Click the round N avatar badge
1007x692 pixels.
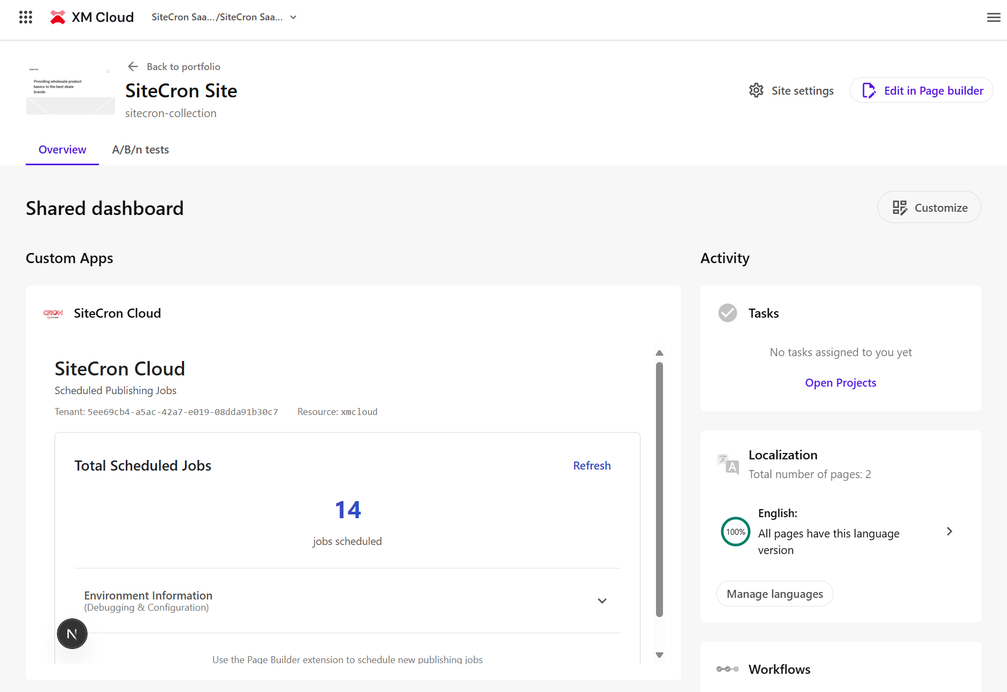point(72,634)
